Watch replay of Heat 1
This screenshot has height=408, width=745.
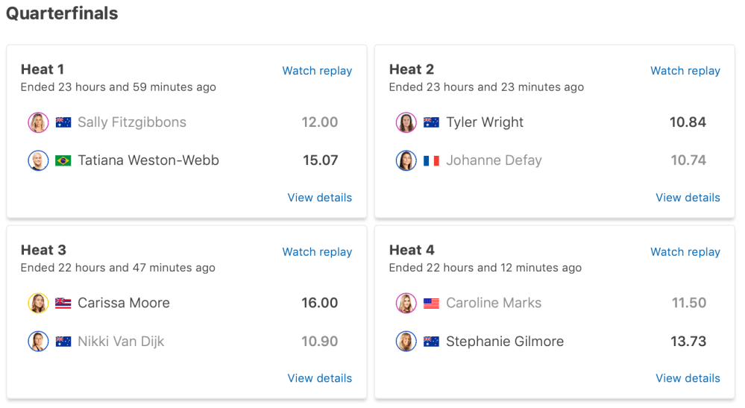[317, 71]
